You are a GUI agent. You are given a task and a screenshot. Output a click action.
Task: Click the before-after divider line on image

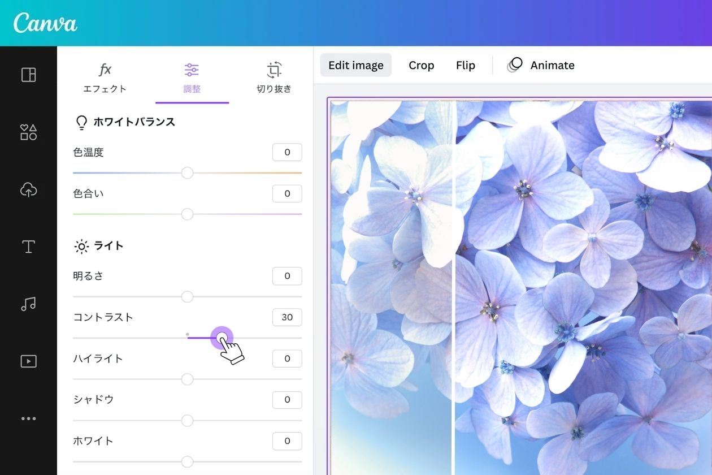[454, 287]
